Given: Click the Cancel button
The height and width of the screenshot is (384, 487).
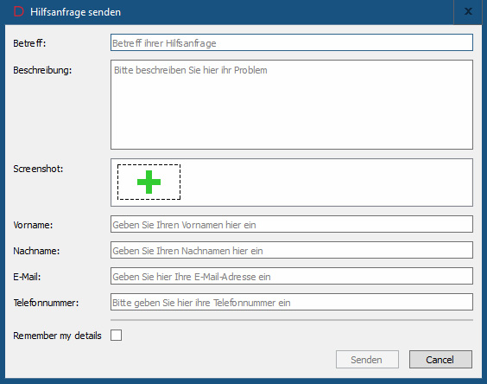Looking at the screenshot, I should tap(440, 360).
